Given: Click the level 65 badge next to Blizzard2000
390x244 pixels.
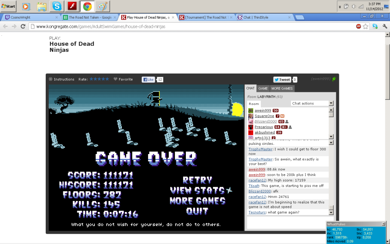Looking at the screenshot, I should point(281,122).
